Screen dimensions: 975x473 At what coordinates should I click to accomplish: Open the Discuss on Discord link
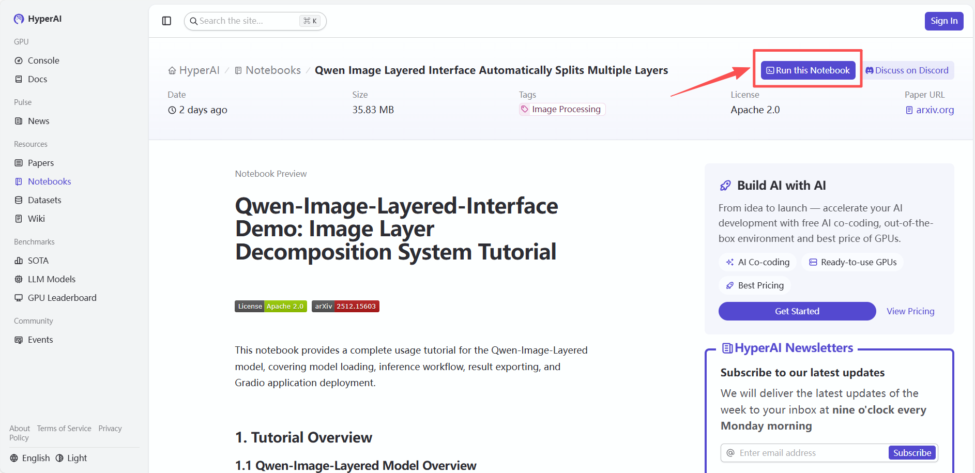pos(907,70)
